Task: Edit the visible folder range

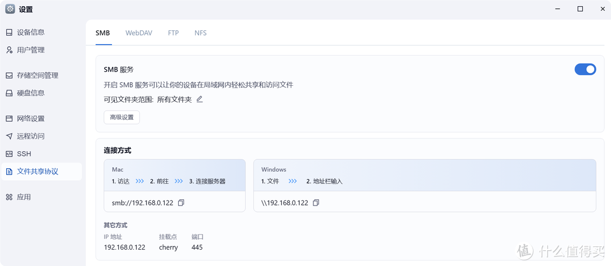Action: click(199, 99)
